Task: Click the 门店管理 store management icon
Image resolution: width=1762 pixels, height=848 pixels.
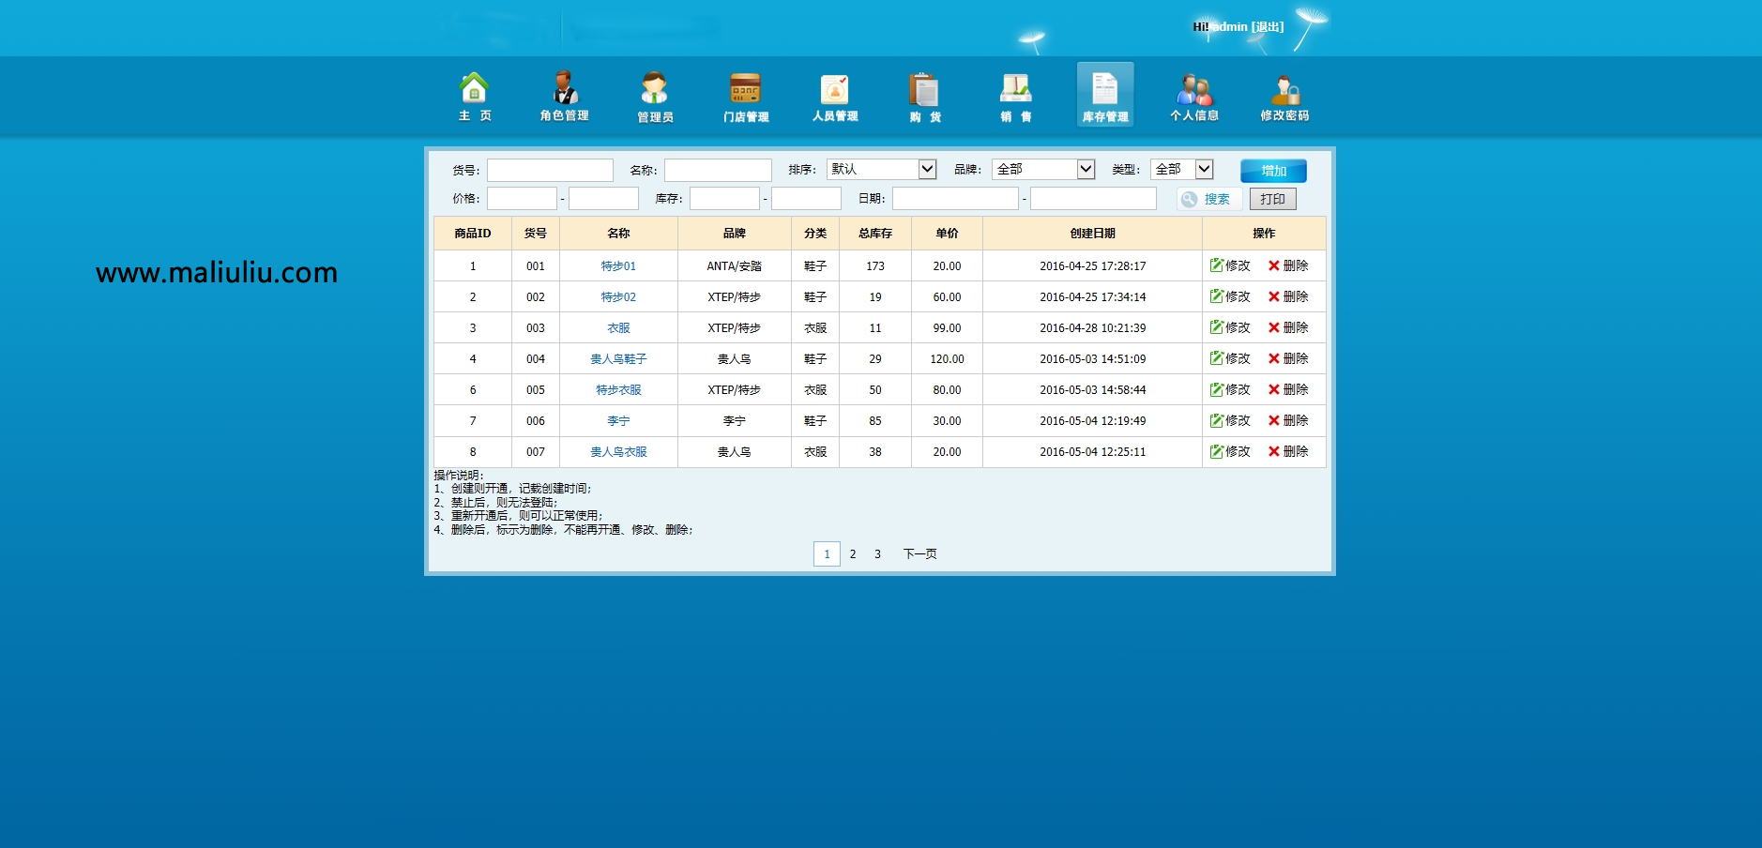Action: pos(746,94)
